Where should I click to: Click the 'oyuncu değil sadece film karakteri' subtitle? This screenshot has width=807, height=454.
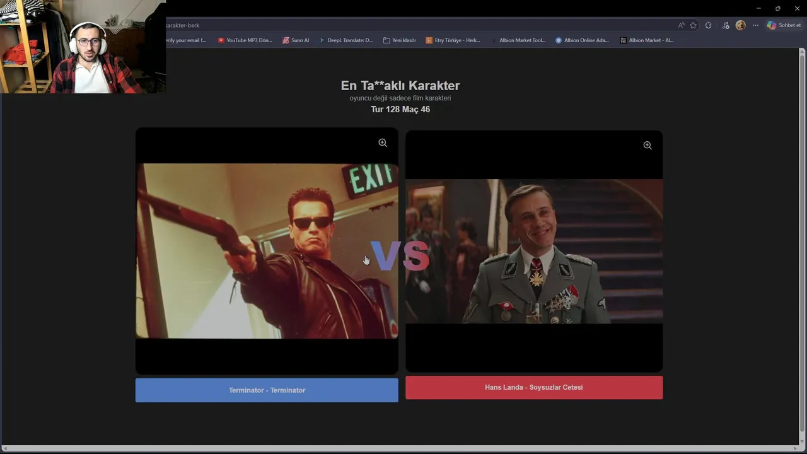click(400, 98)
